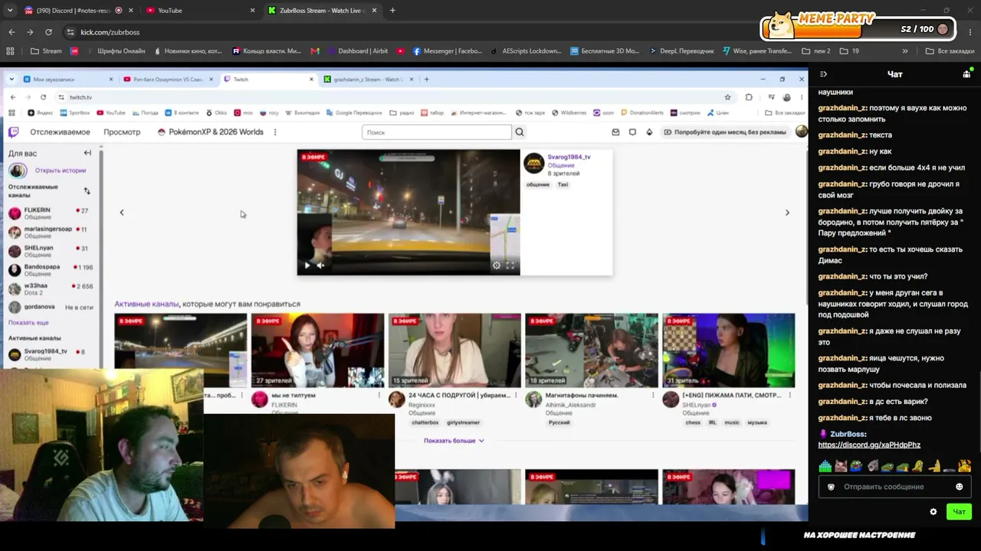Play the featured Svarog1984_tv stream
Screen dimensions: 981x551
click(307, 266)
